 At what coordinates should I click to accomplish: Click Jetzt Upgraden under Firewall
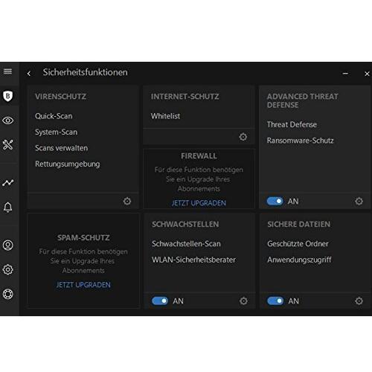coord(199,203)
